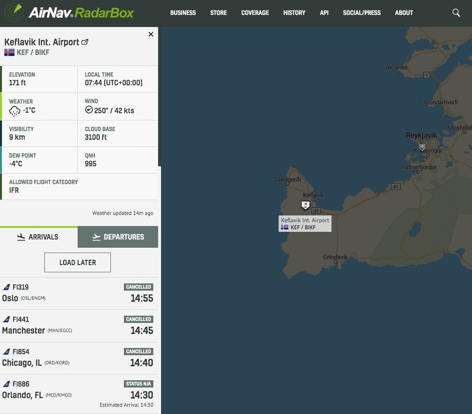Switch to the Departures tab
The width and height of the screenshot is (472, 414).
coord(117,237)
